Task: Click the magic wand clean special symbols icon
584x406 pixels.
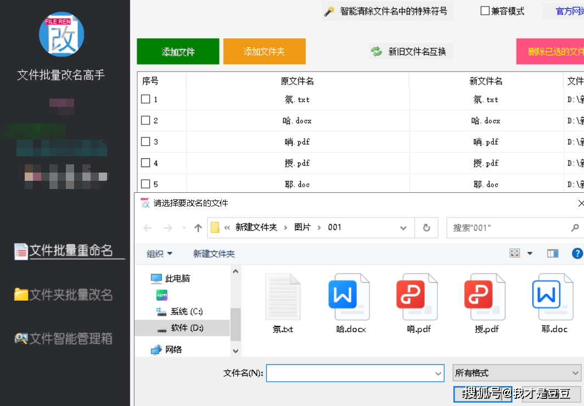Action: [329, 11]
